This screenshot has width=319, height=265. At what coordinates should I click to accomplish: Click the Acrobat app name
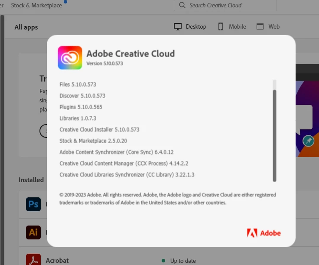pos(57,261)
